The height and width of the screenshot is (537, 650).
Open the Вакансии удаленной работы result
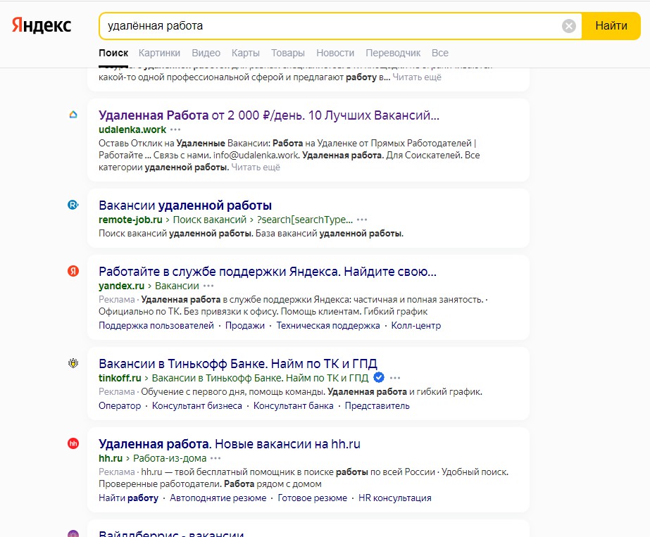coord(185,206)
